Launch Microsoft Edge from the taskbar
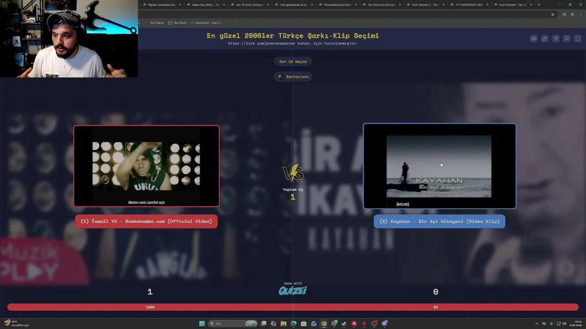Viewport: 586px width, 329px height. pyautogui.click(x=293, y=324)
